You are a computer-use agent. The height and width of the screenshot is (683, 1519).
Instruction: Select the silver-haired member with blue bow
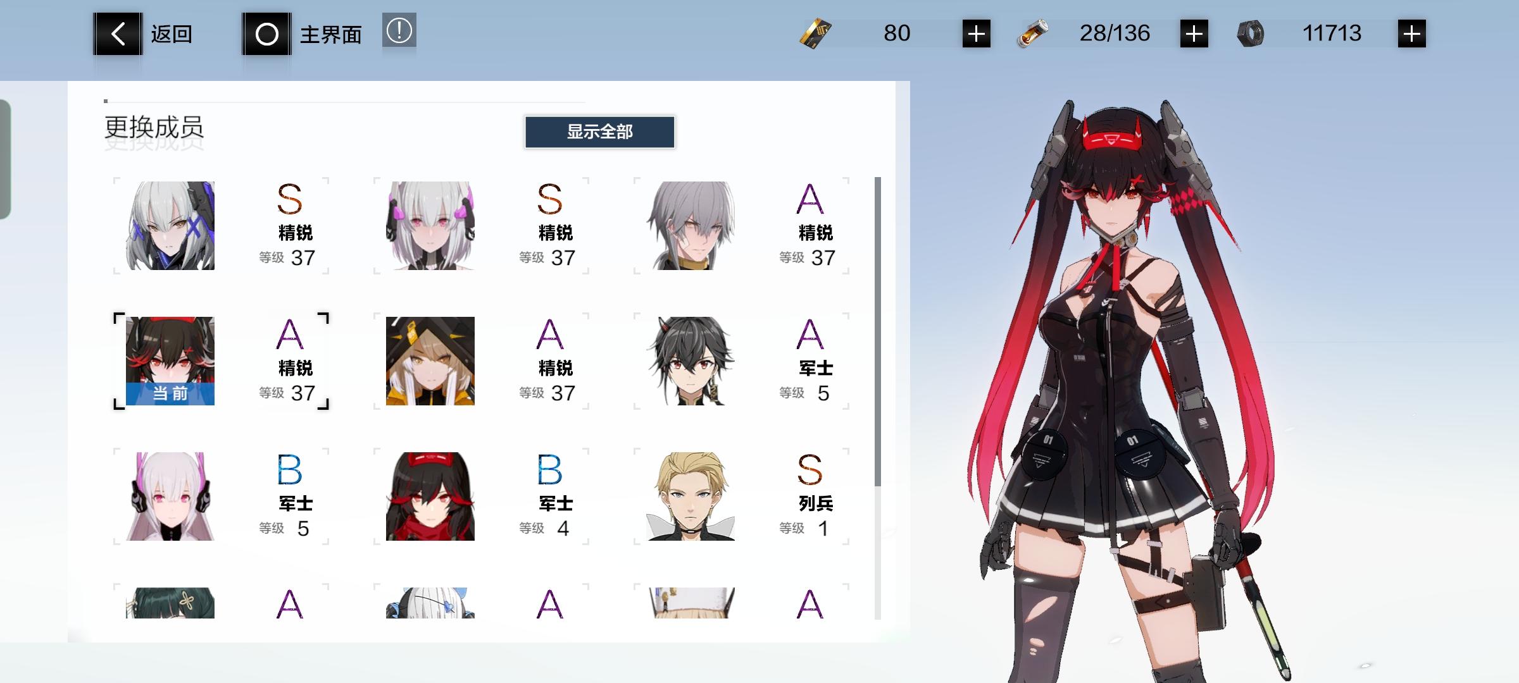(430, 603)
